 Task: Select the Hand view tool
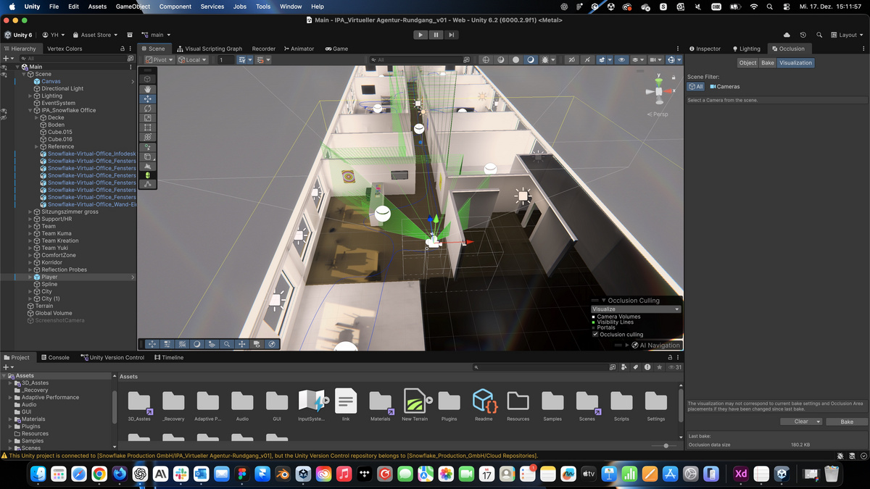coord(148,89)
